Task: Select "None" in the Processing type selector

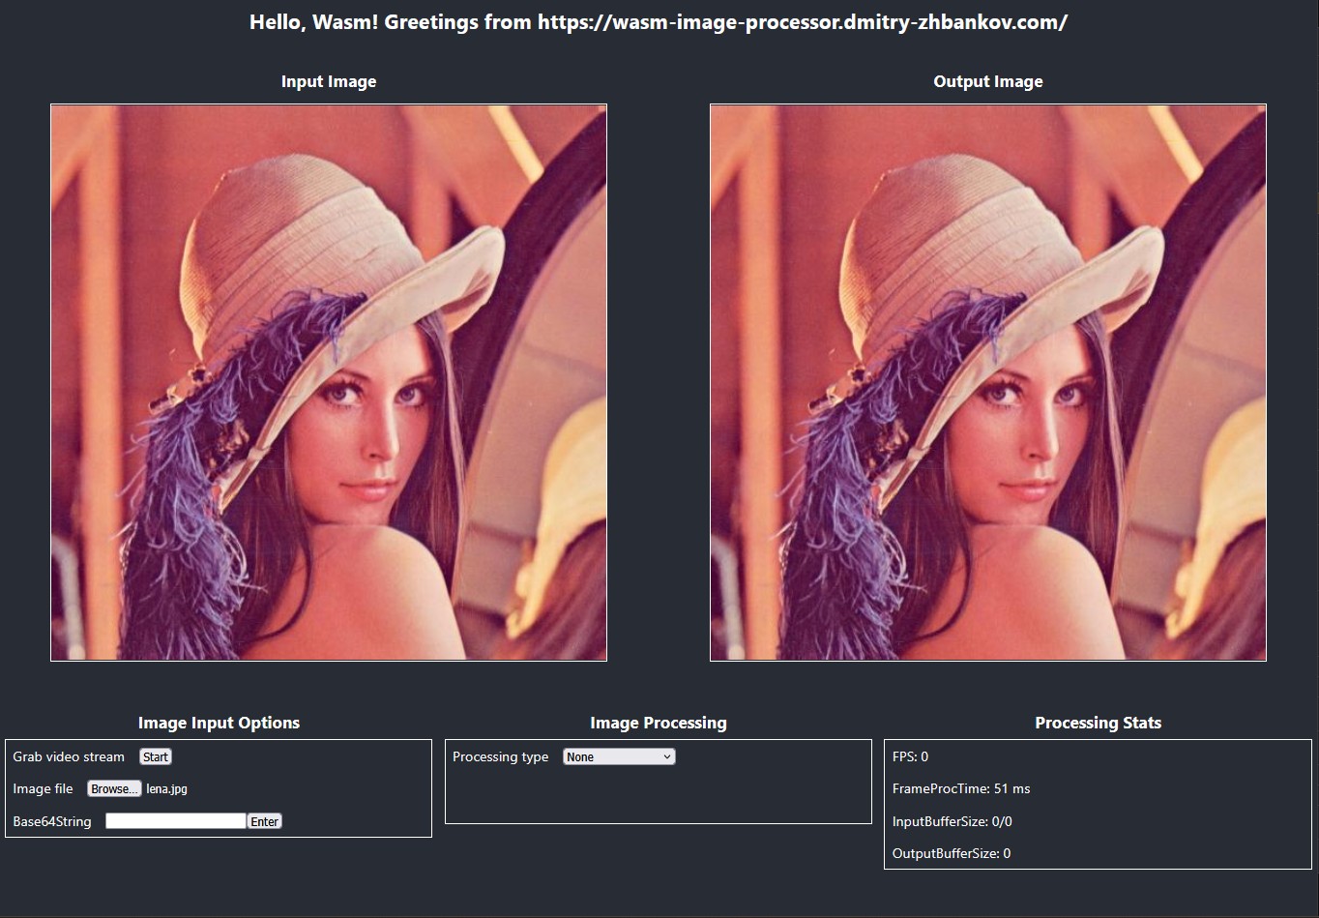Action: click(x=600, y=756)
